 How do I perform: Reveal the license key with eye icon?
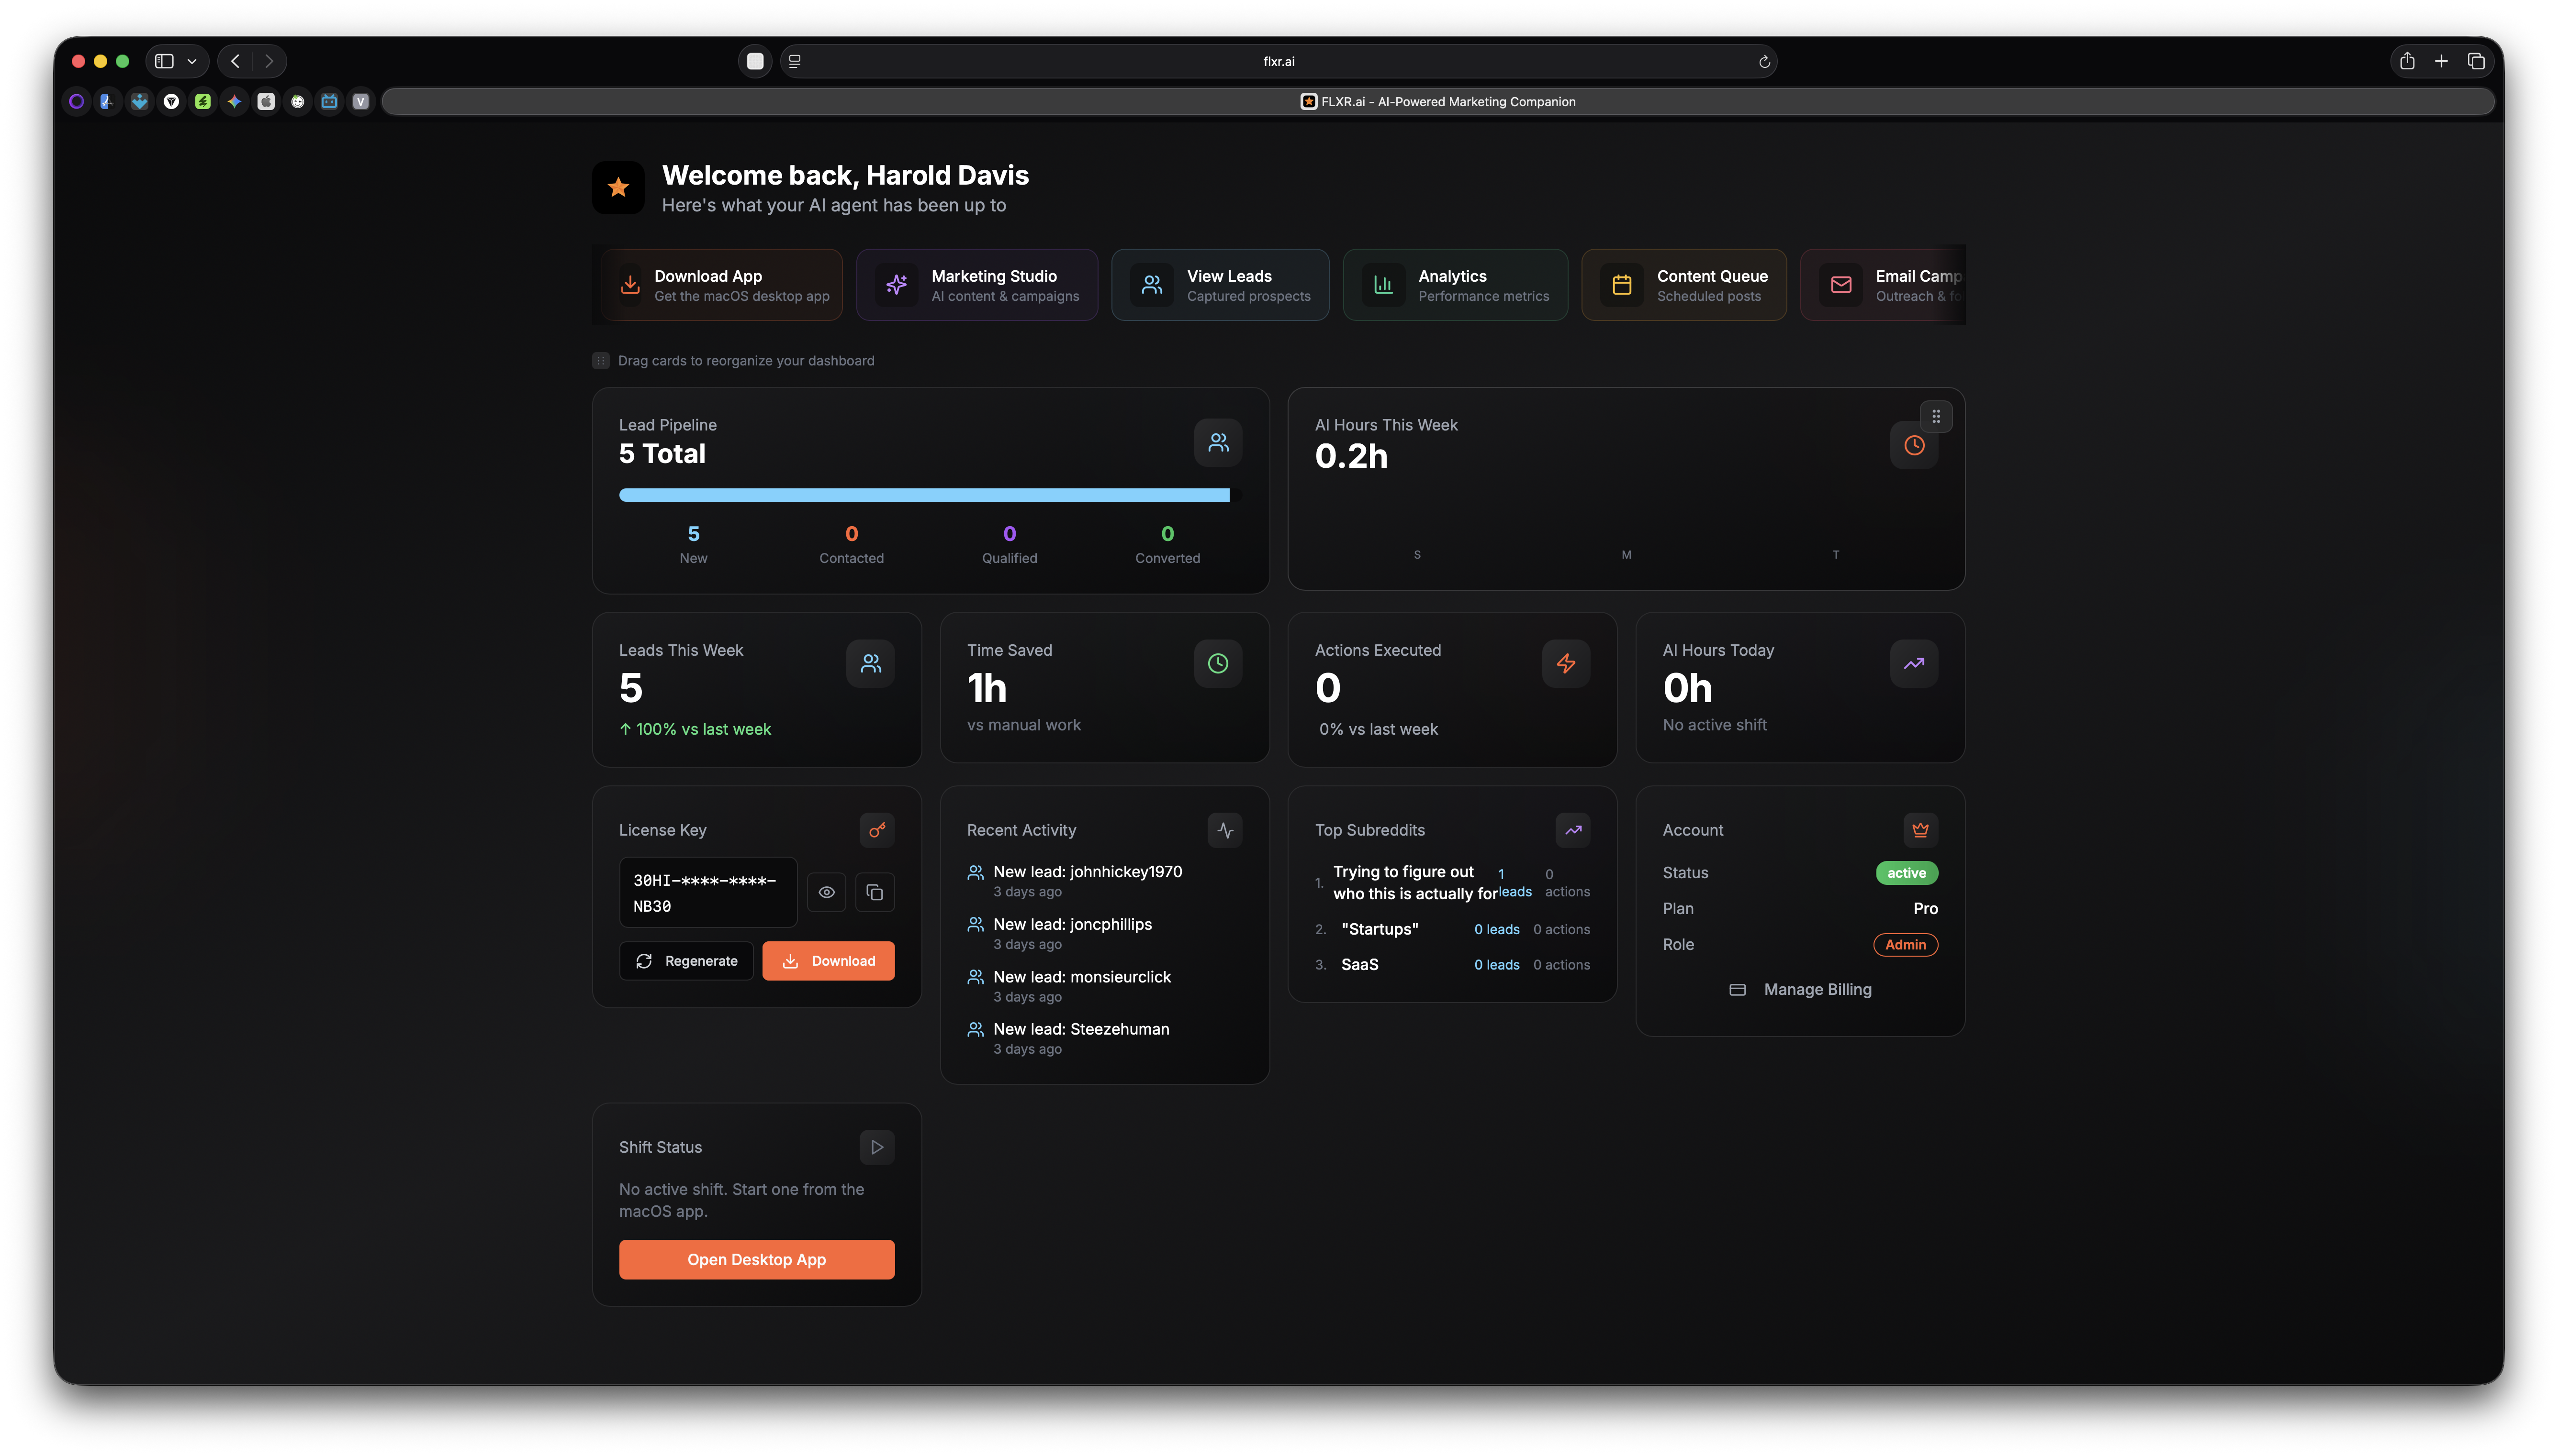coord(826,892)
